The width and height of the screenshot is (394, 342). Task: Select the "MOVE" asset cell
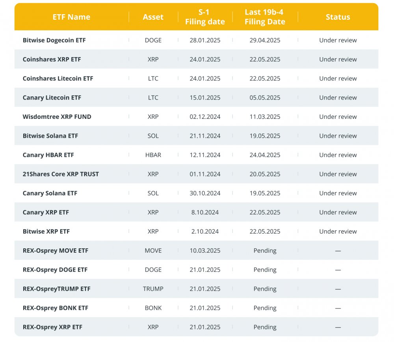point(153,250)
